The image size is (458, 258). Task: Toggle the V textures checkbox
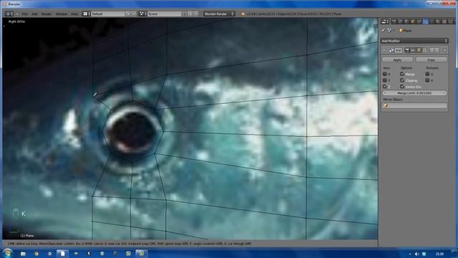point(428,80)
